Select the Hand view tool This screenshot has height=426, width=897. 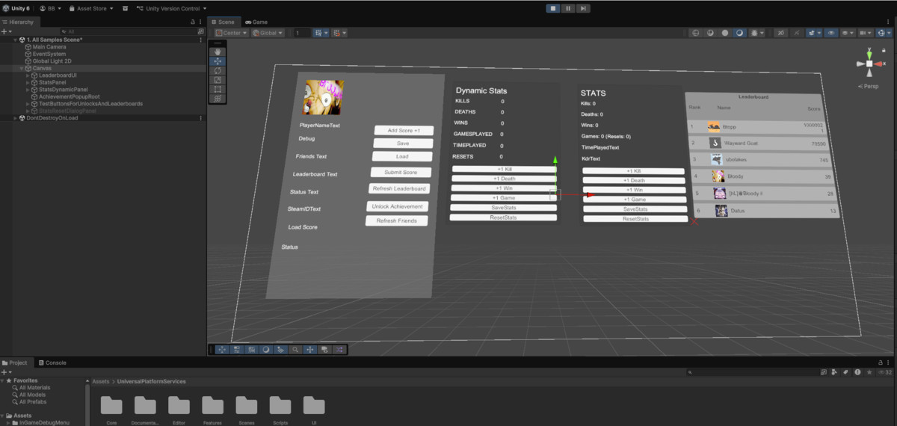point(218,52)
